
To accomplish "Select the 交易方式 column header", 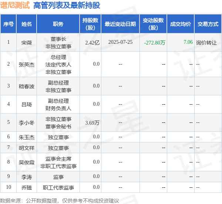I will (x=208, y=24).
